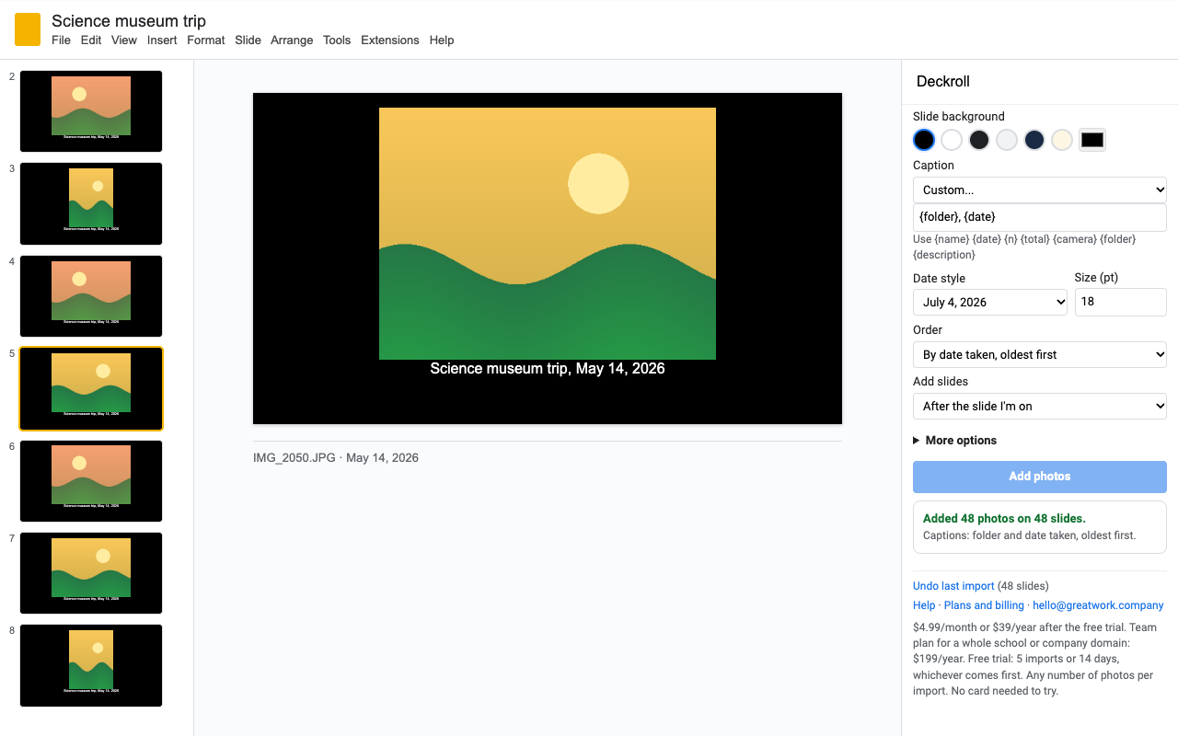Click the caption template text field

pyautogui.click(x=1040, y=217)
